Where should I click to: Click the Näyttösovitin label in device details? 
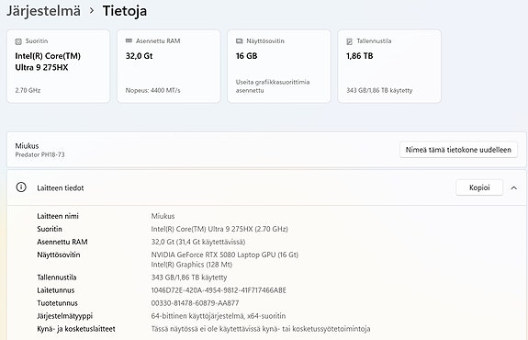[x=59, y=255]
